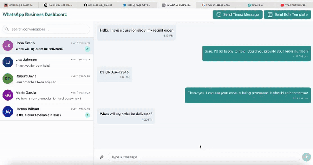Click the YouTube favicon on the Vite Crash Course tab
Viewport: 313px width, 165px height.
tap(282, 5)
